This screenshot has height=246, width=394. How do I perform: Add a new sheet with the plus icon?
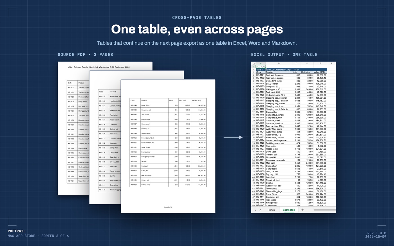303,210
